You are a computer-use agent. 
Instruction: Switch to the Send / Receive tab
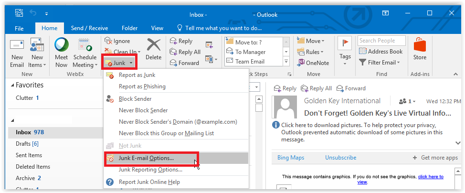pos(89,28)
